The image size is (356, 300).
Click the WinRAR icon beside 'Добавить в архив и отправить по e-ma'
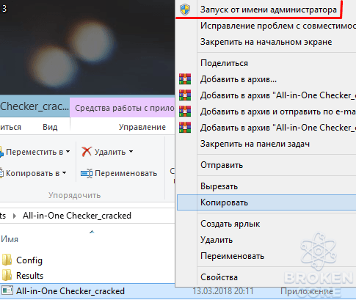click(185, 111)
